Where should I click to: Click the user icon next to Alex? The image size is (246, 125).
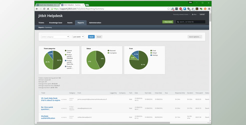click(x=193, y=14)
